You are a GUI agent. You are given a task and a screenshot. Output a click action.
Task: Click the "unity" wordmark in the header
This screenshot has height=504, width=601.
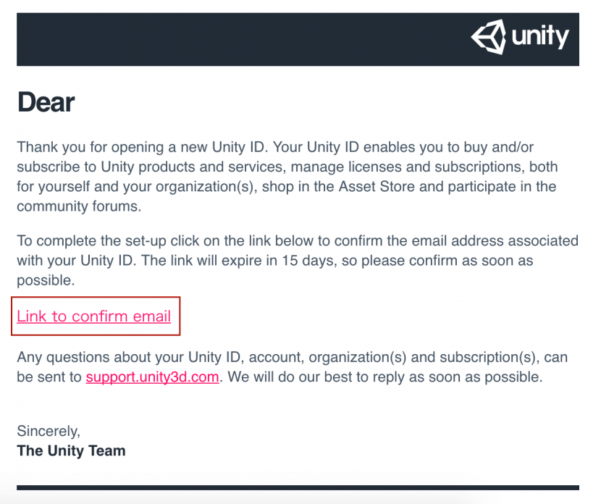pyautogui.click(x=540, y=36)
